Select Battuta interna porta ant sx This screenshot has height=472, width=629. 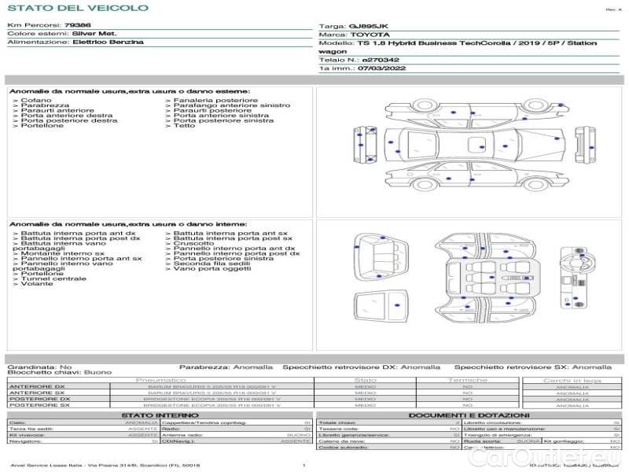(230, 233)
